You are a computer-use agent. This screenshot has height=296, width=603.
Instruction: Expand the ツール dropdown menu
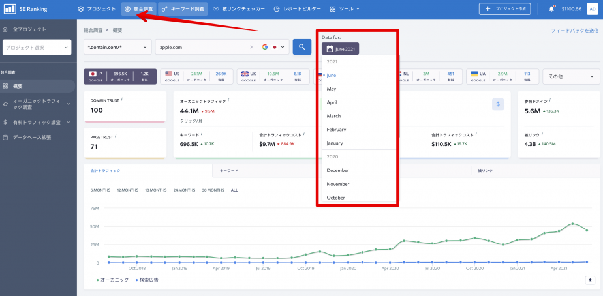345,9
